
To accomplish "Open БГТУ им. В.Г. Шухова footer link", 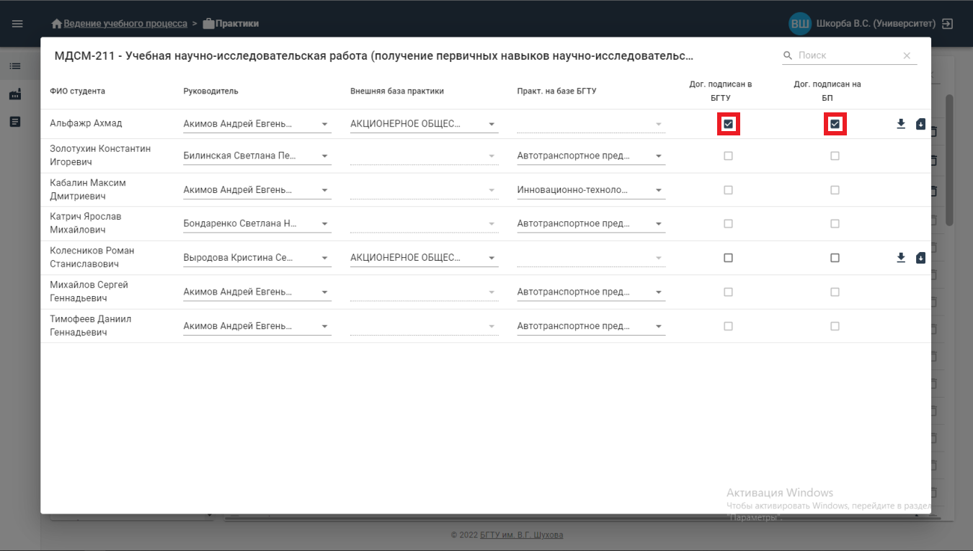I will [x=522, y=535].
